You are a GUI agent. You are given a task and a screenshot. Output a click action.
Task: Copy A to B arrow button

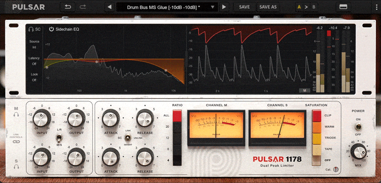[x=306, y=7]
